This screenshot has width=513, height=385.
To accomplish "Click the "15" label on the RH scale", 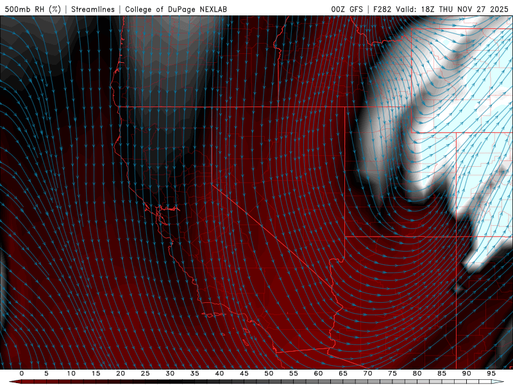I will tap(96, 373).
